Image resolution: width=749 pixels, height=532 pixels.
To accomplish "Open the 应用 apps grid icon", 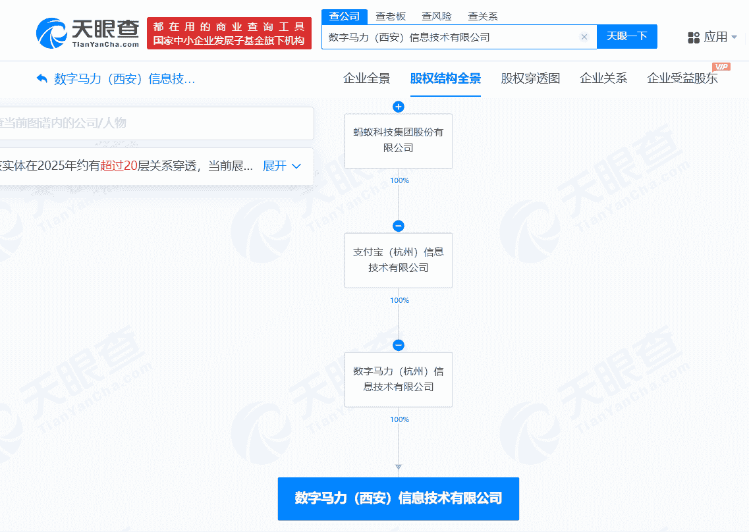I will pyautogui.click(x=693, y=38).
